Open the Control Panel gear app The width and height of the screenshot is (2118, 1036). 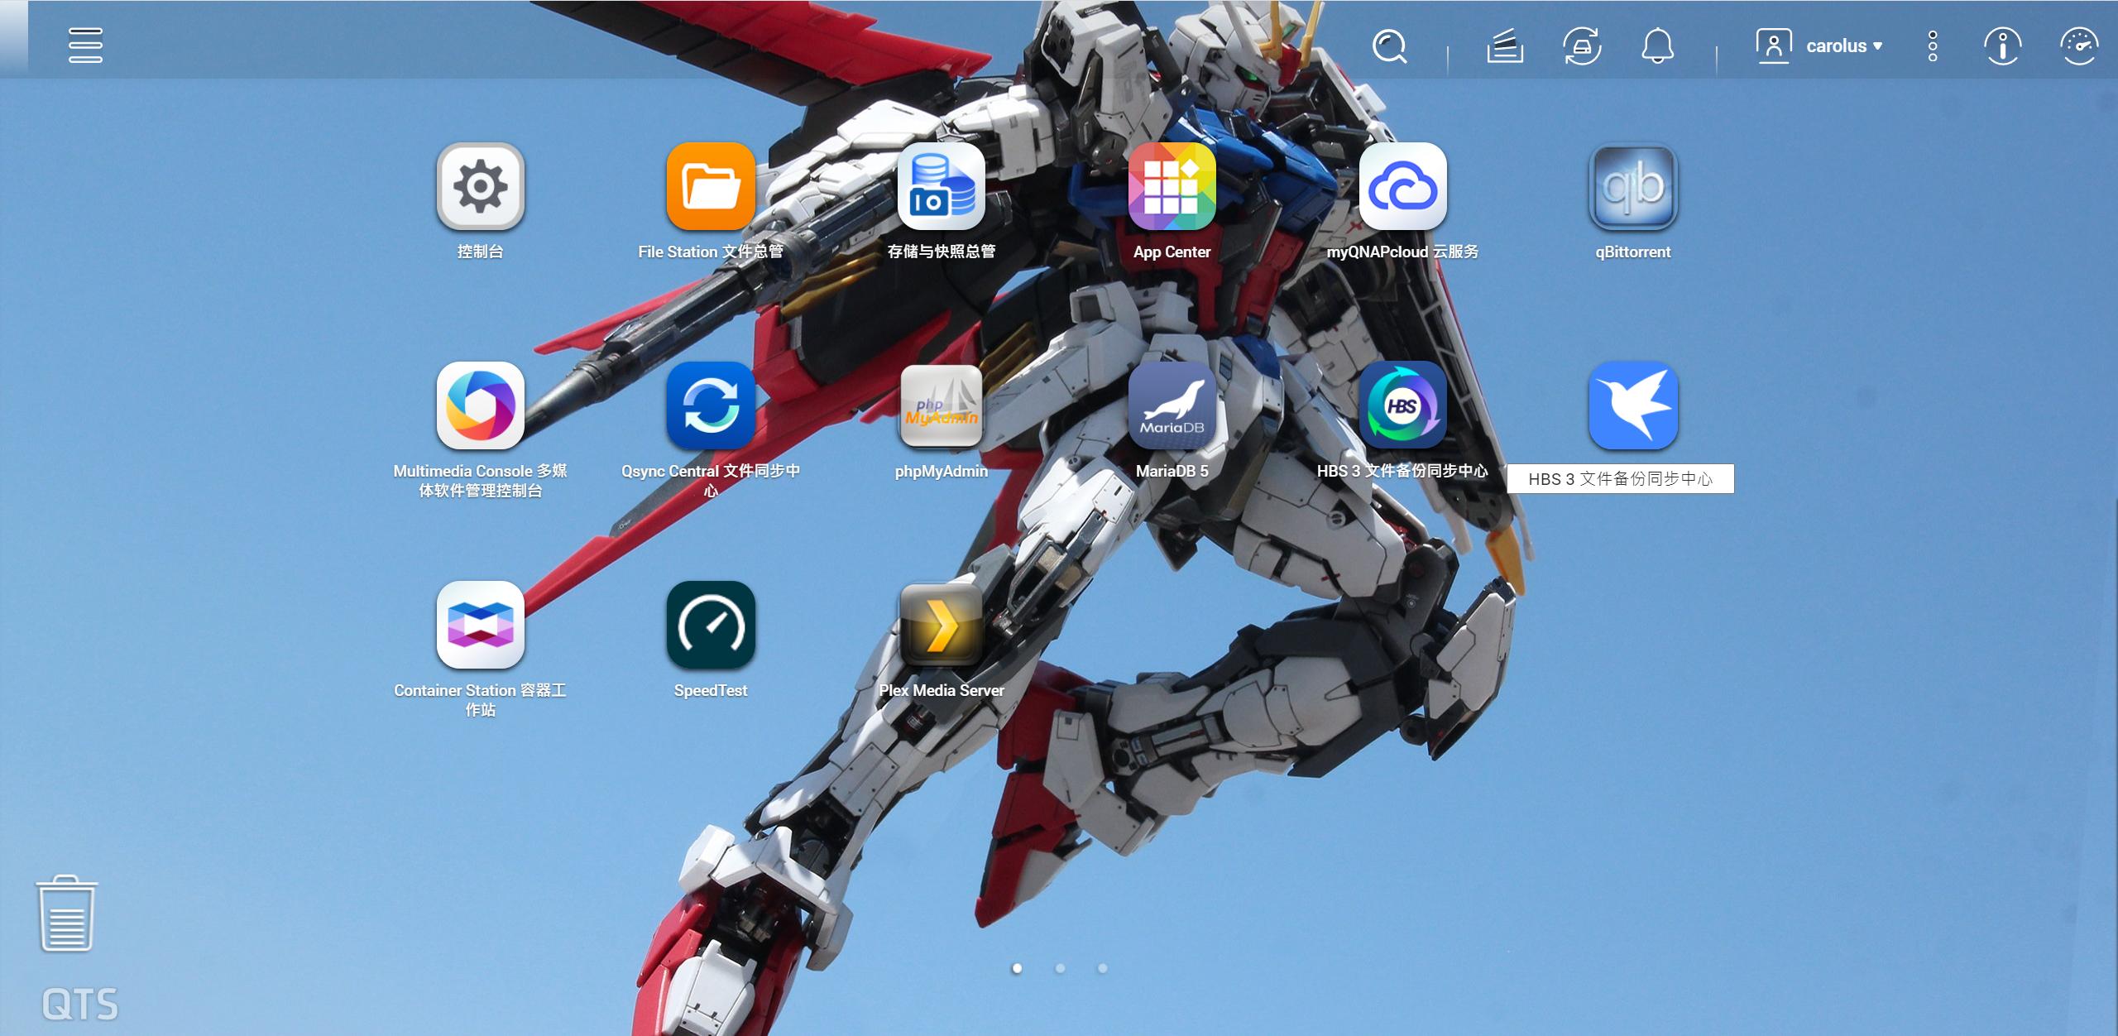click(x=480, y=186)
